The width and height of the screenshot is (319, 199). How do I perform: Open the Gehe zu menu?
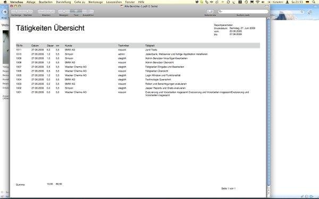80,2
